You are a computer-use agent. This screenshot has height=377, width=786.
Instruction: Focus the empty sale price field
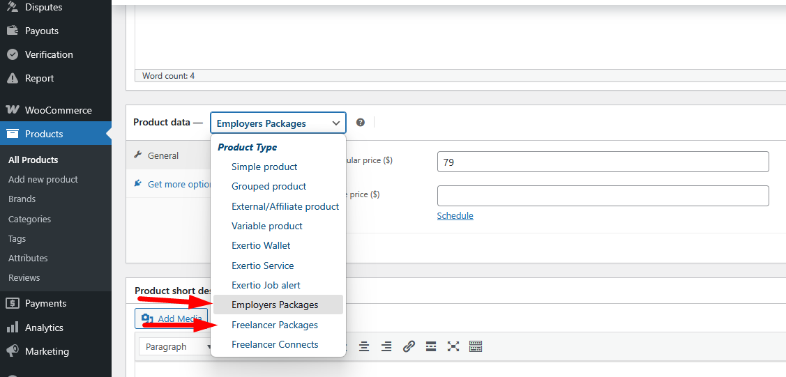603,196
